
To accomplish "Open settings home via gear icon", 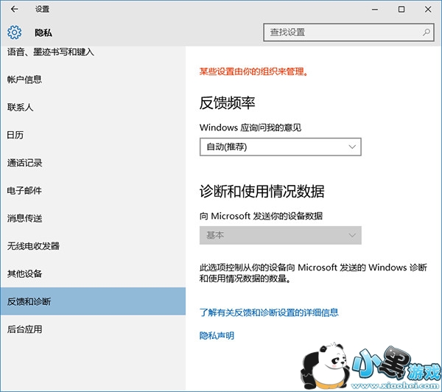I will click(x=14, y=32).
